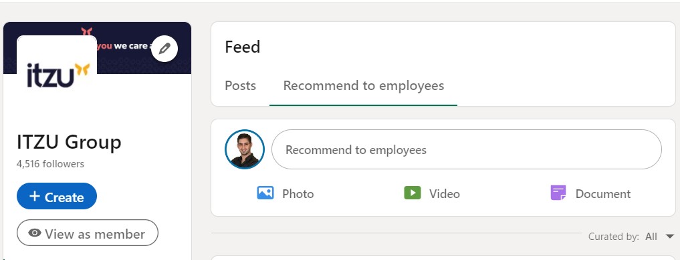Click the itzu company logo
This screenshot has width=680, height=260.
click(x=57, y=75)
